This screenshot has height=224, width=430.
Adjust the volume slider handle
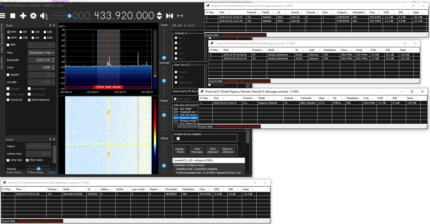[x=70, y=16]
